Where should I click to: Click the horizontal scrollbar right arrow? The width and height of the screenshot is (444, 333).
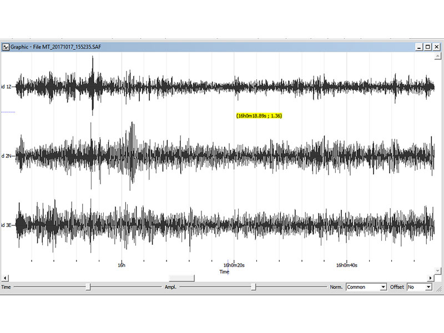coord(430,277)
